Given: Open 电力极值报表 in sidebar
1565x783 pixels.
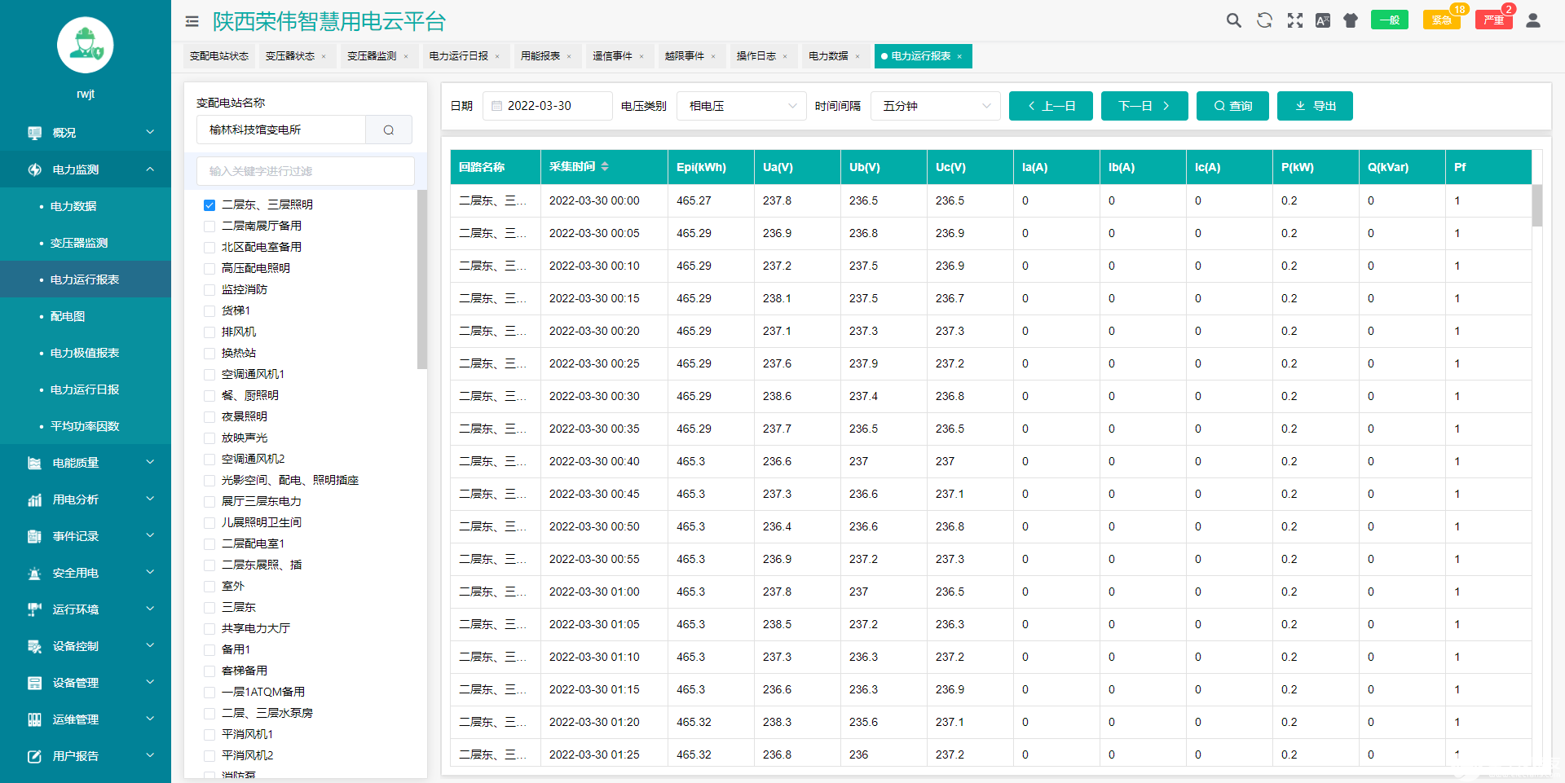Looking at the screenshot, I should coord(85,353).
